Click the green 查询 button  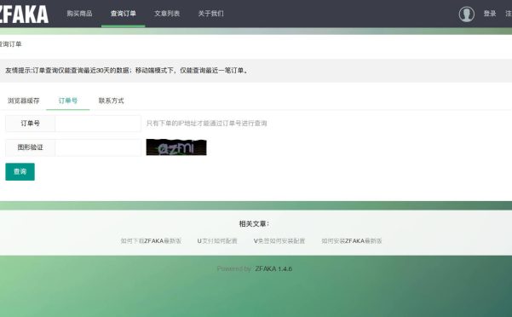pos(20,172)
